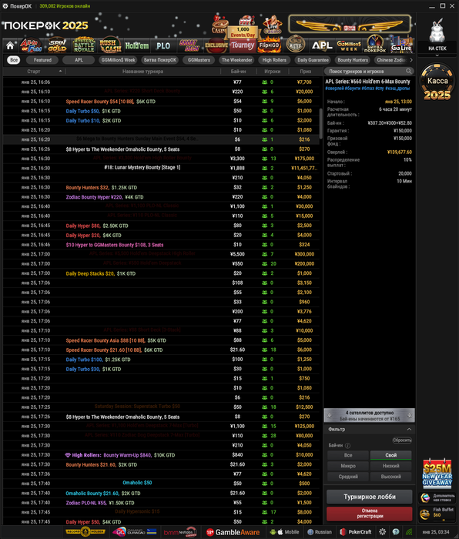Select the The Weekender category chip
This screenshot has width=459, height=539.
point(236,60)
